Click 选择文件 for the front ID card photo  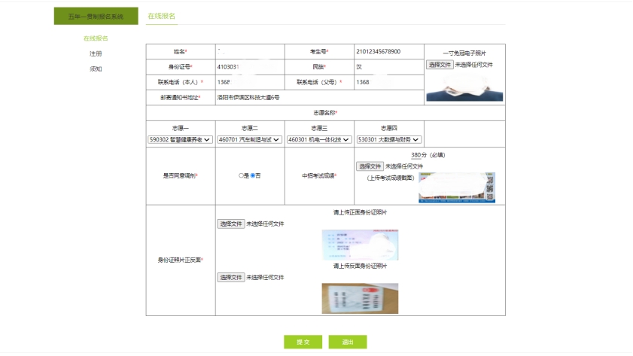click(231, 224)
